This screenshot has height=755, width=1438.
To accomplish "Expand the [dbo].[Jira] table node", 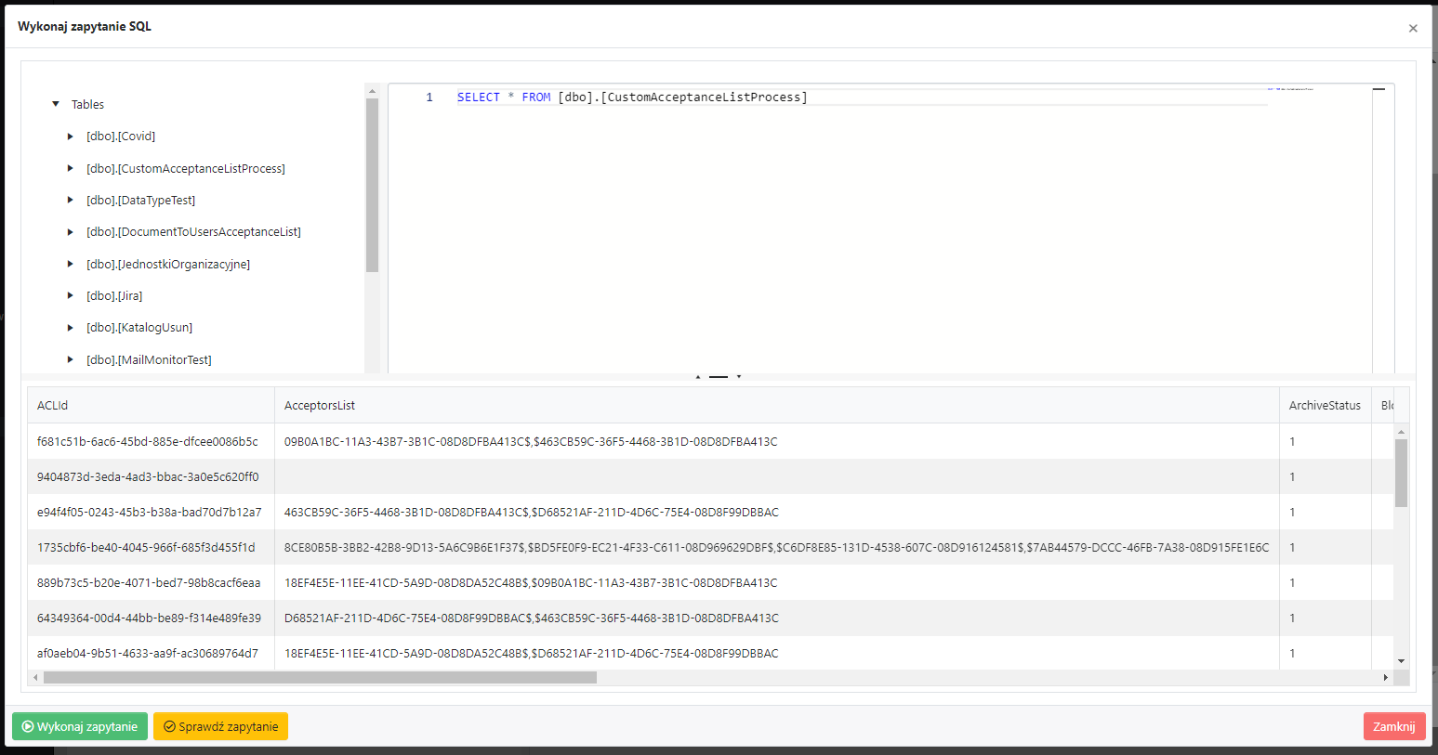I will pos(71,295).
